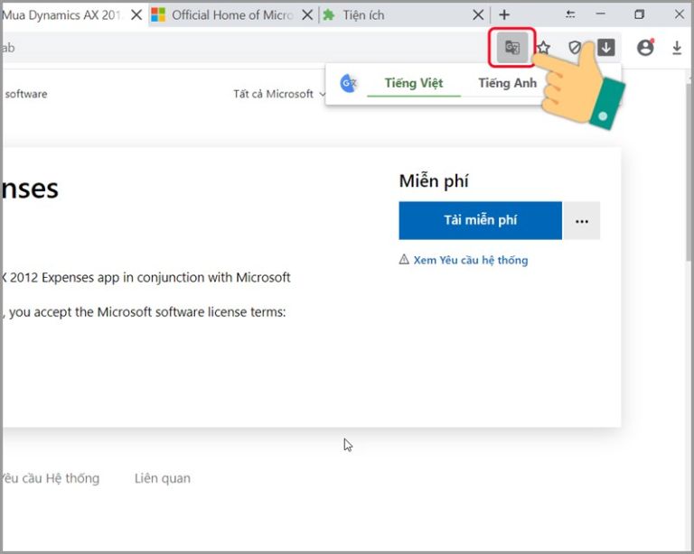Click the Tải miễn phí button
Screen dimensions: 694x554
coord(480,220)
